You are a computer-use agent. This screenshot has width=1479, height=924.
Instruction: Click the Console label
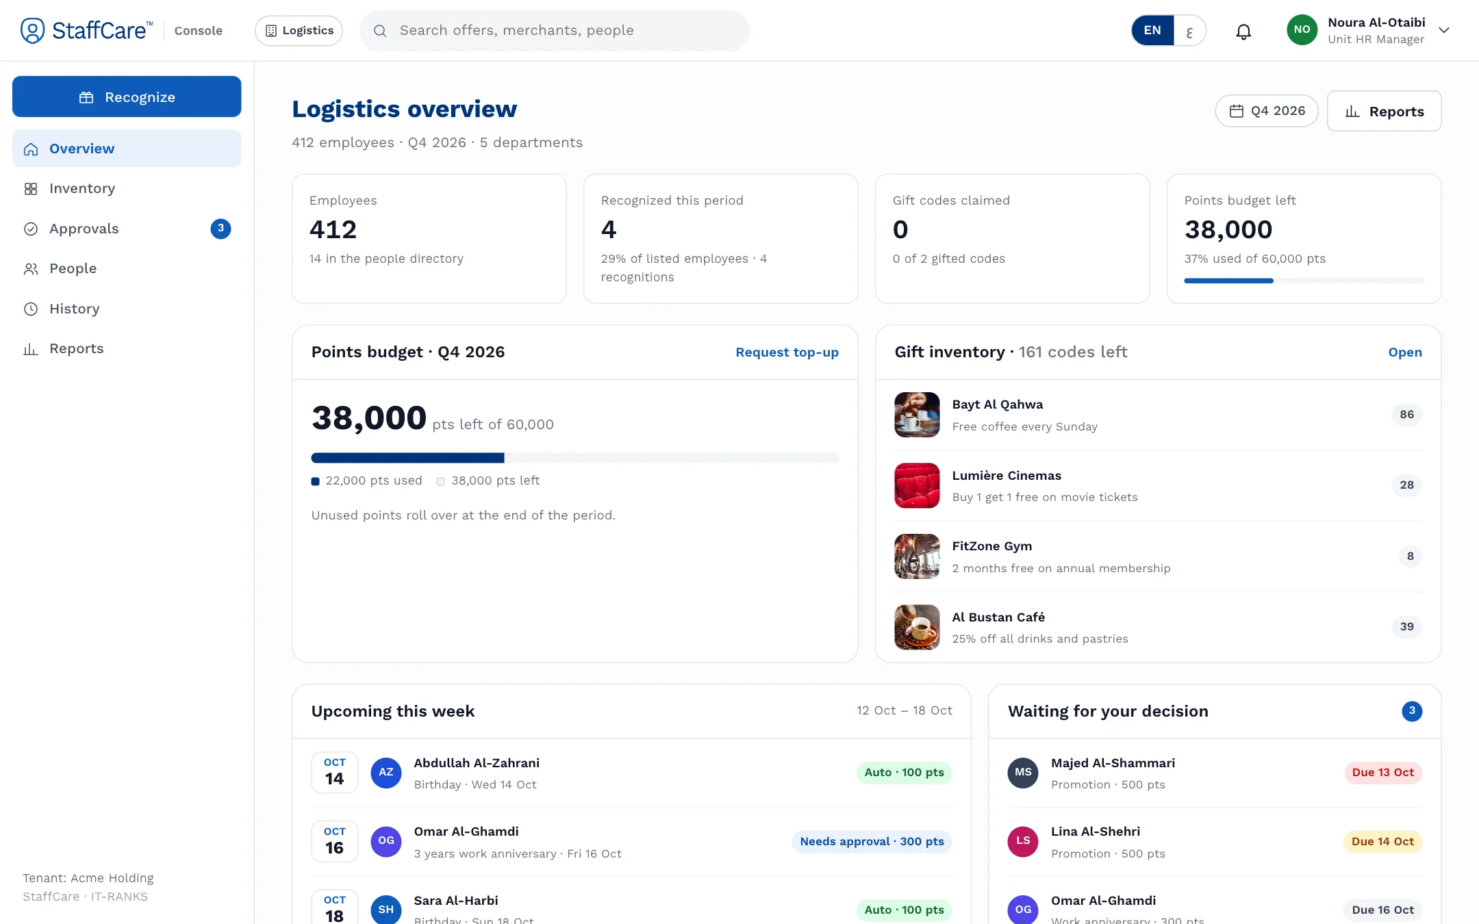pyautogui.click(x=199, y=31)
